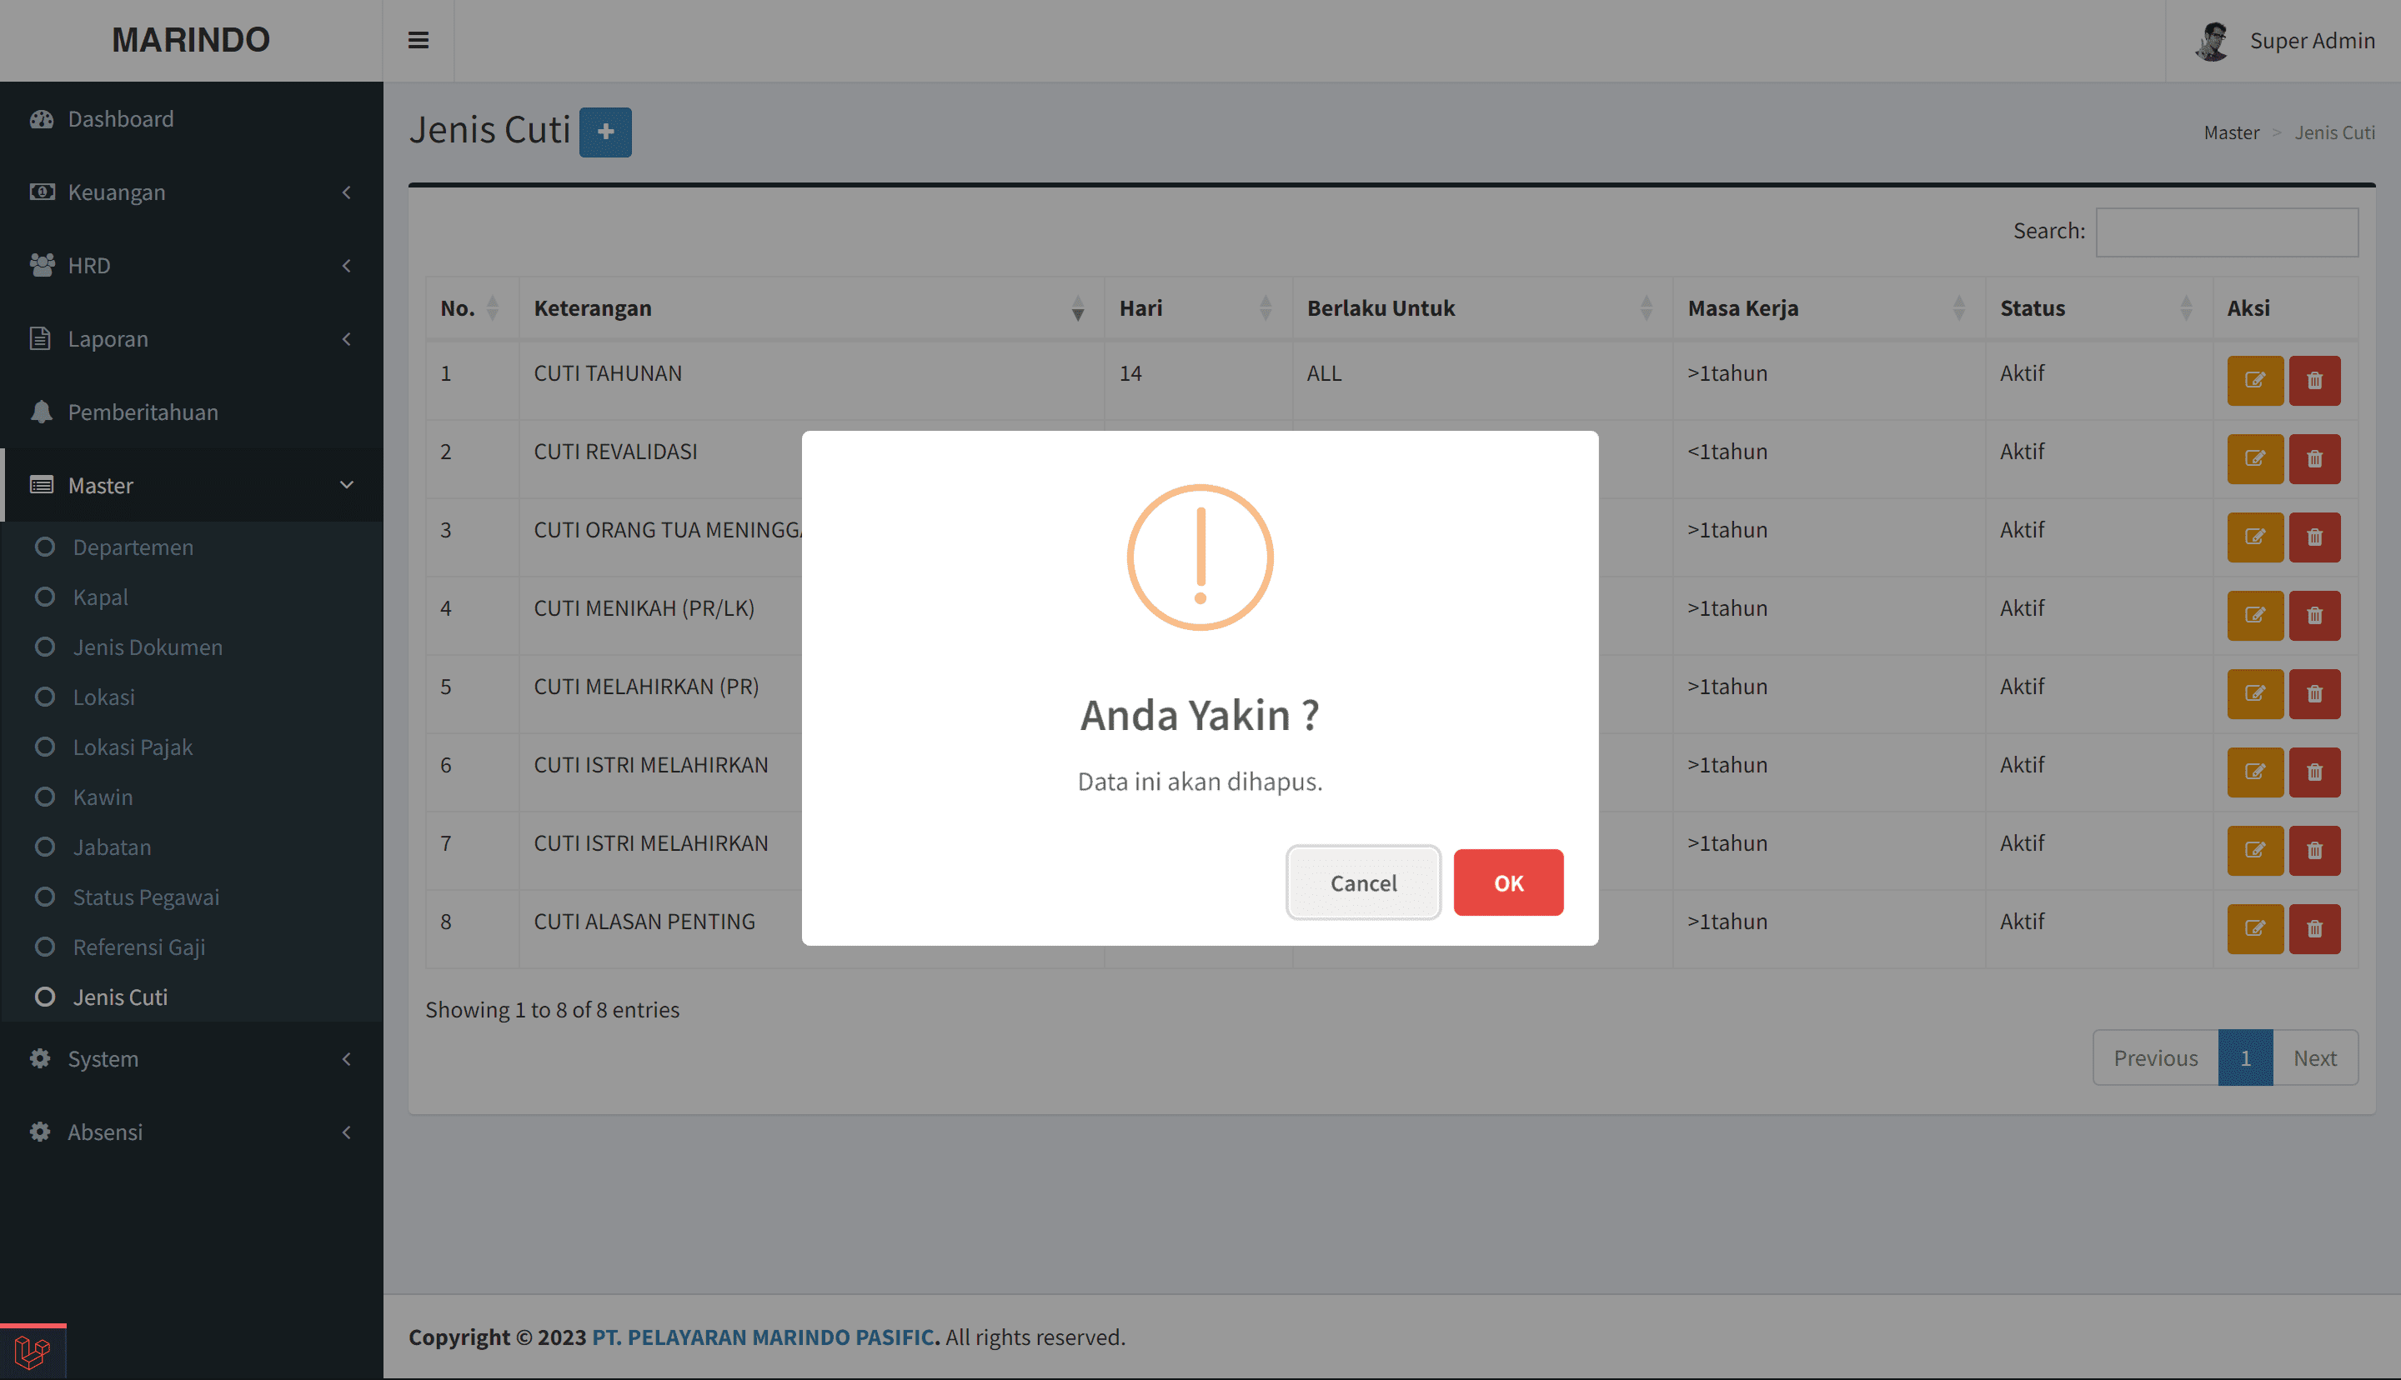
Task: Confirm deletion with the OK button
Action: (x=1507, y=882)
